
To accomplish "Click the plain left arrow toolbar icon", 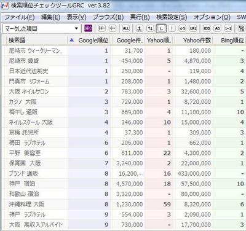I will 113,28.
